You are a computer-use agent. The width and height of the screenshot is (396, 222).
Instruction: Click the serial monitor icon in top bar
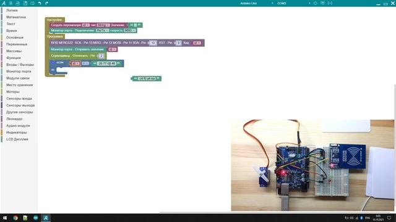(322, 3)
